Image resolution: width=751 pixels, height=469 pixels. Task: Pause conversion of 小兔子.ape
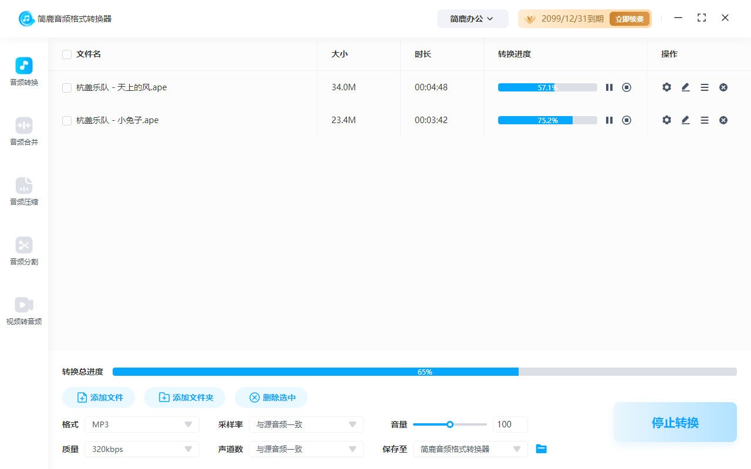click(609, 120)
